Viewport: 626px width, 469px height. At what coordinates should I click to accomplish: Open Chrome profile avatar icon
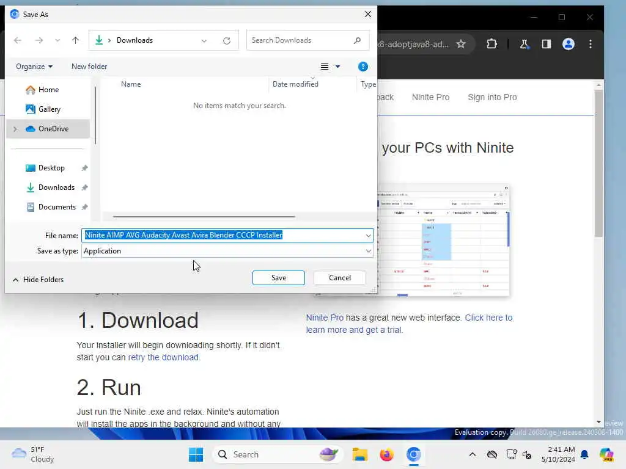(x=569, y=44)
